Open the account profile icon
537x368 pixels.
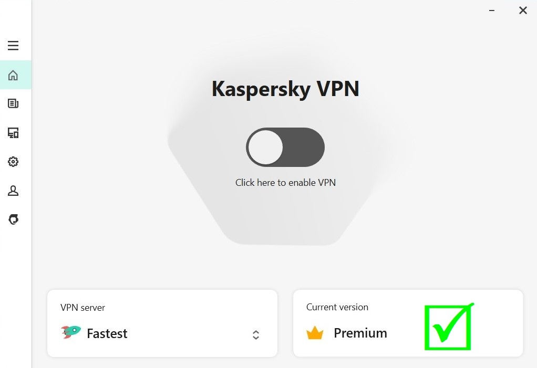tap(13, 191)
